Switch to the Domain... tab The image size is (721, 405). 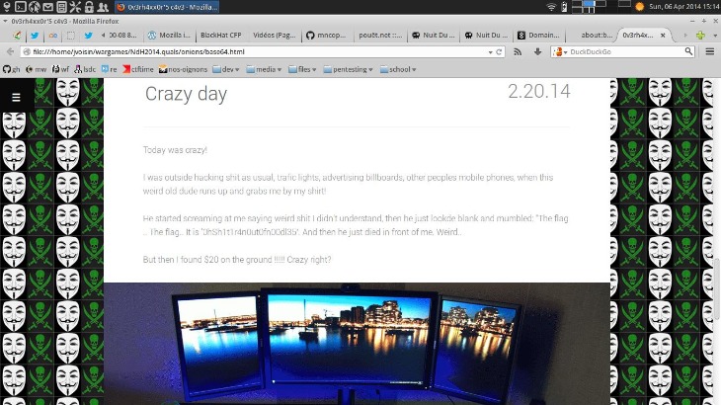pyautogui.click(x=539, y=35)
